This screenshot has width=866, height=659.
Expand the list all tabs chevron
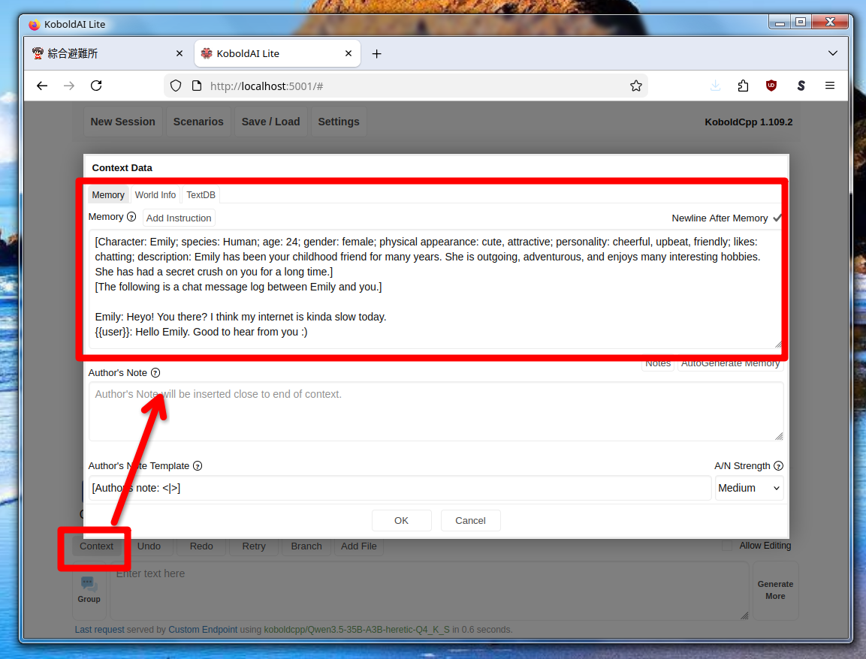[x=832, y=53]
